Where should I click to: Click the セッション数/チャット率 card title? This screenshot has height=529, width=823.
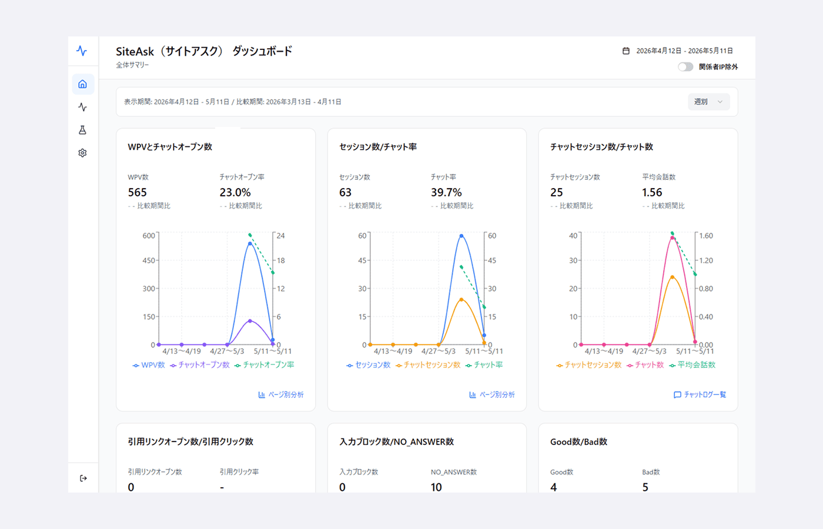click(x=378, y=147)
